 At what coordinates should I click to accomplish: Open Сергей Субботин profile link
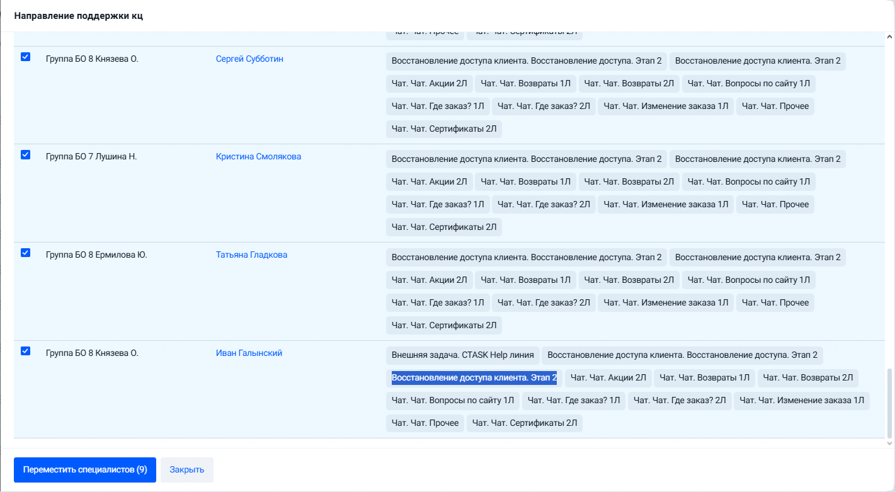click(x=249, y=59)
